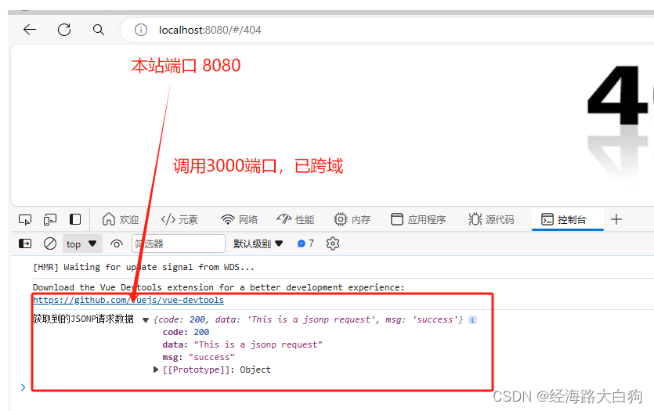The height and width of the screenshot is (411, 654).
Task: Activate the inspect element picker tool
Action: click(25, 220)
